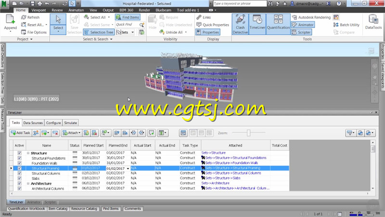
Task: Switch to Configure tab in TimeLiner
Action: click(53, 123)
